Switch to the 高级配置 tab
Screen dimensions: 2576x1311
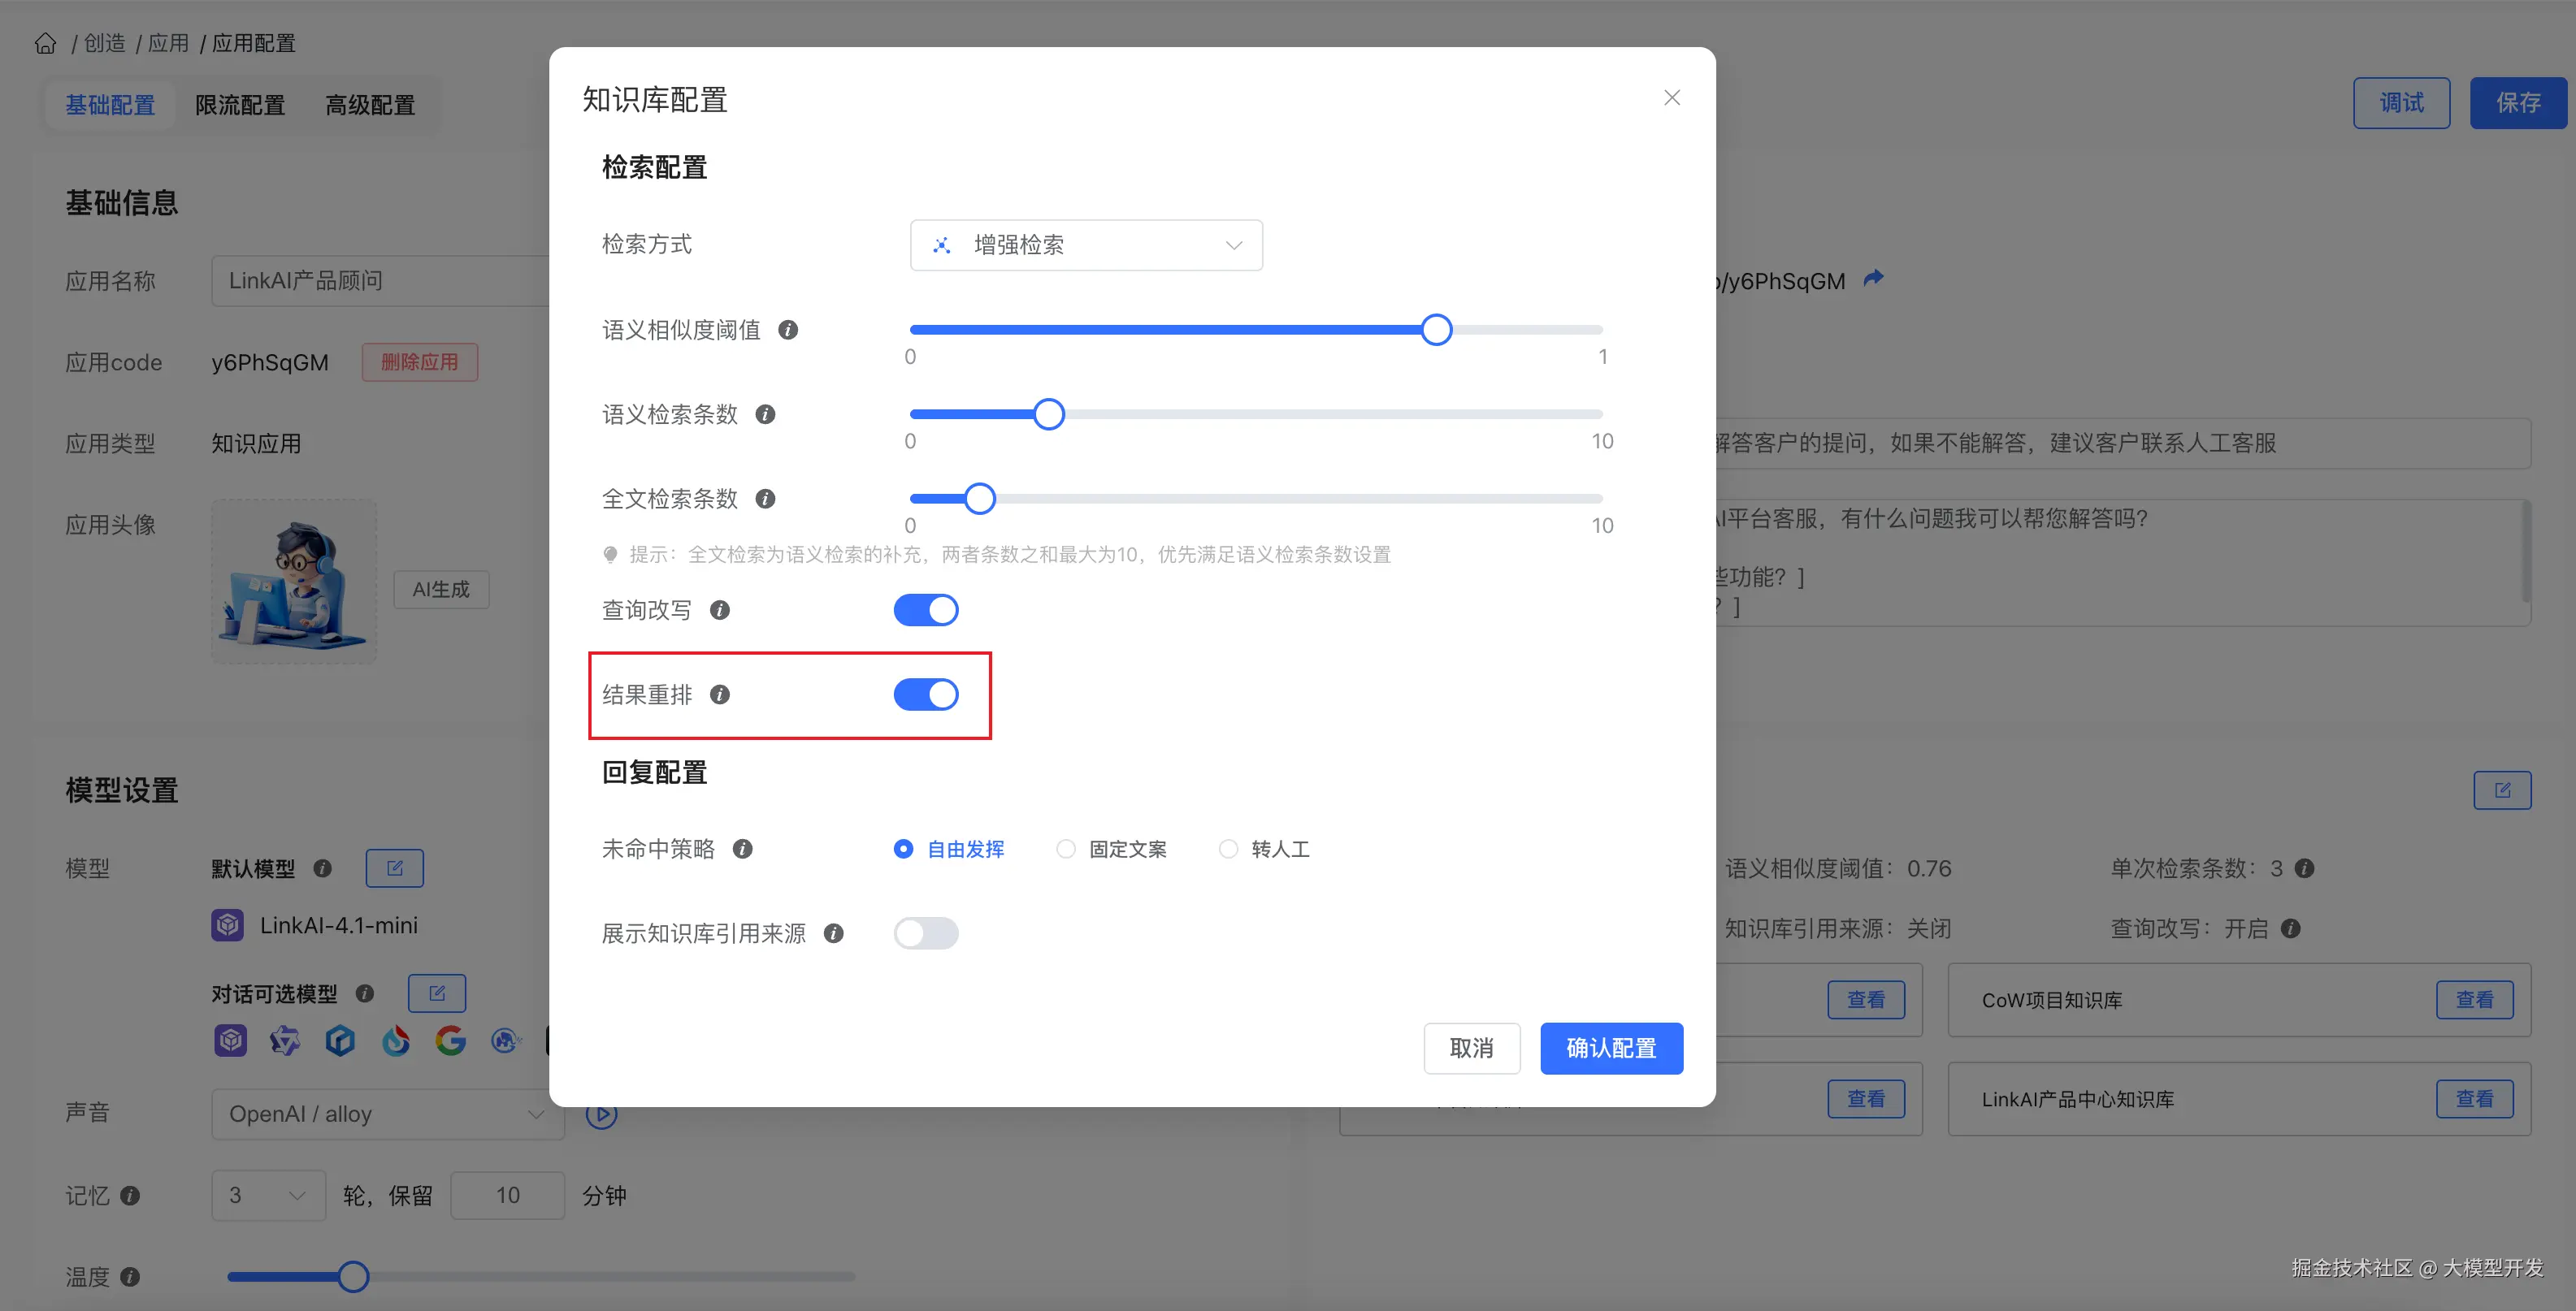(x=369, y=105)
